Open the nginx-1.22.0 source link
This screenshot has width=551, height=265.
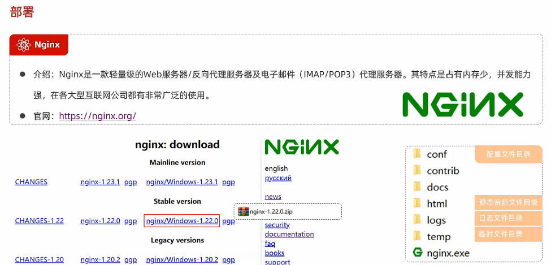[100, 221]
